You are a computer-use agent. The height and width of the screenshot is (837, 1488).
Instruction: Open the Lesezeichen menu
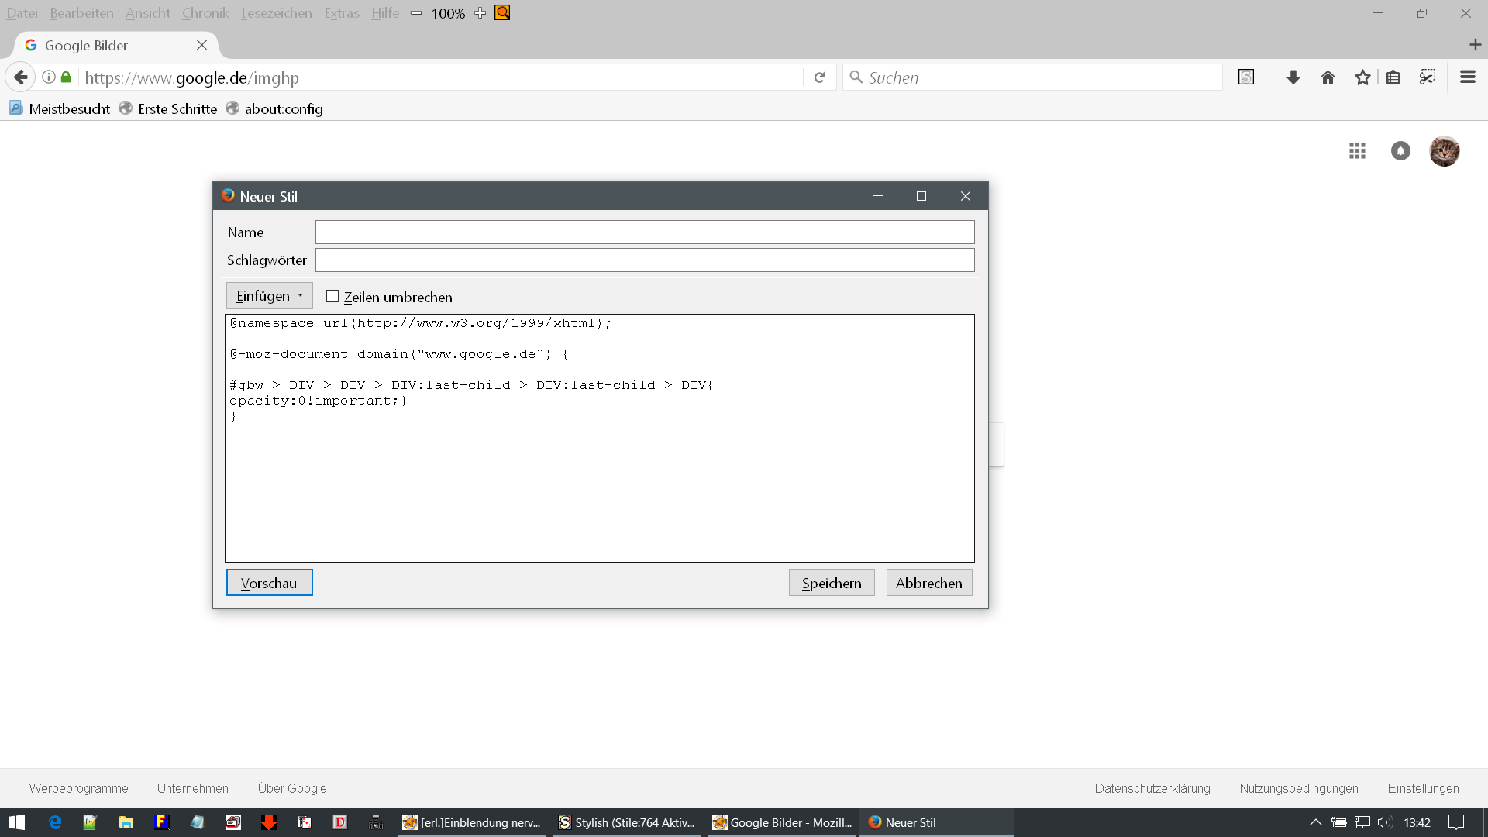coord(276,13)
